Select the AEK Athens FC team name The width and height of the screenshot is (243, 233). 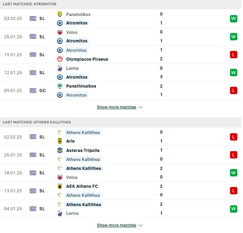point(82,186)
